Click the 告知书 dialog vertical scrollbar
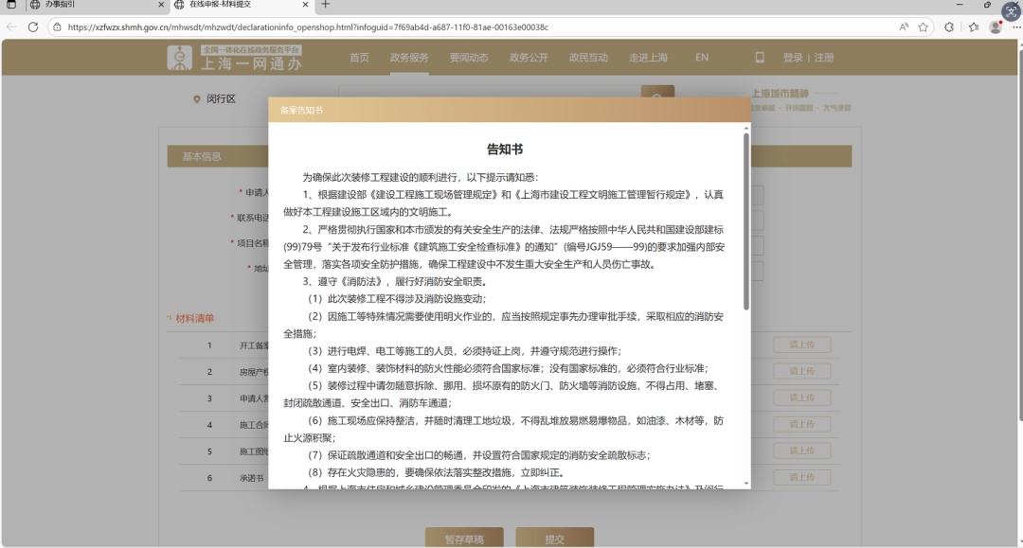Screen dimensions: 1023x548 pos(746,222)
